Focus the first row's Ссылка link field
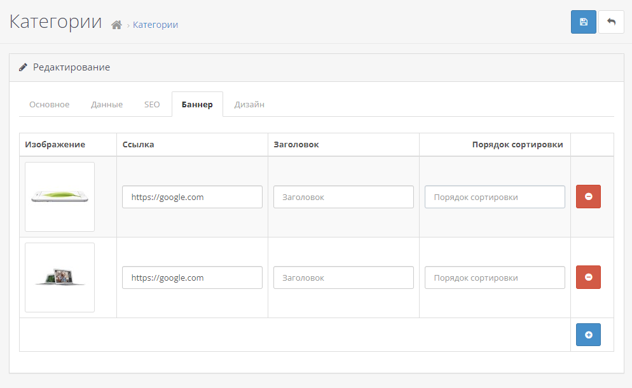 click(192, 197)
